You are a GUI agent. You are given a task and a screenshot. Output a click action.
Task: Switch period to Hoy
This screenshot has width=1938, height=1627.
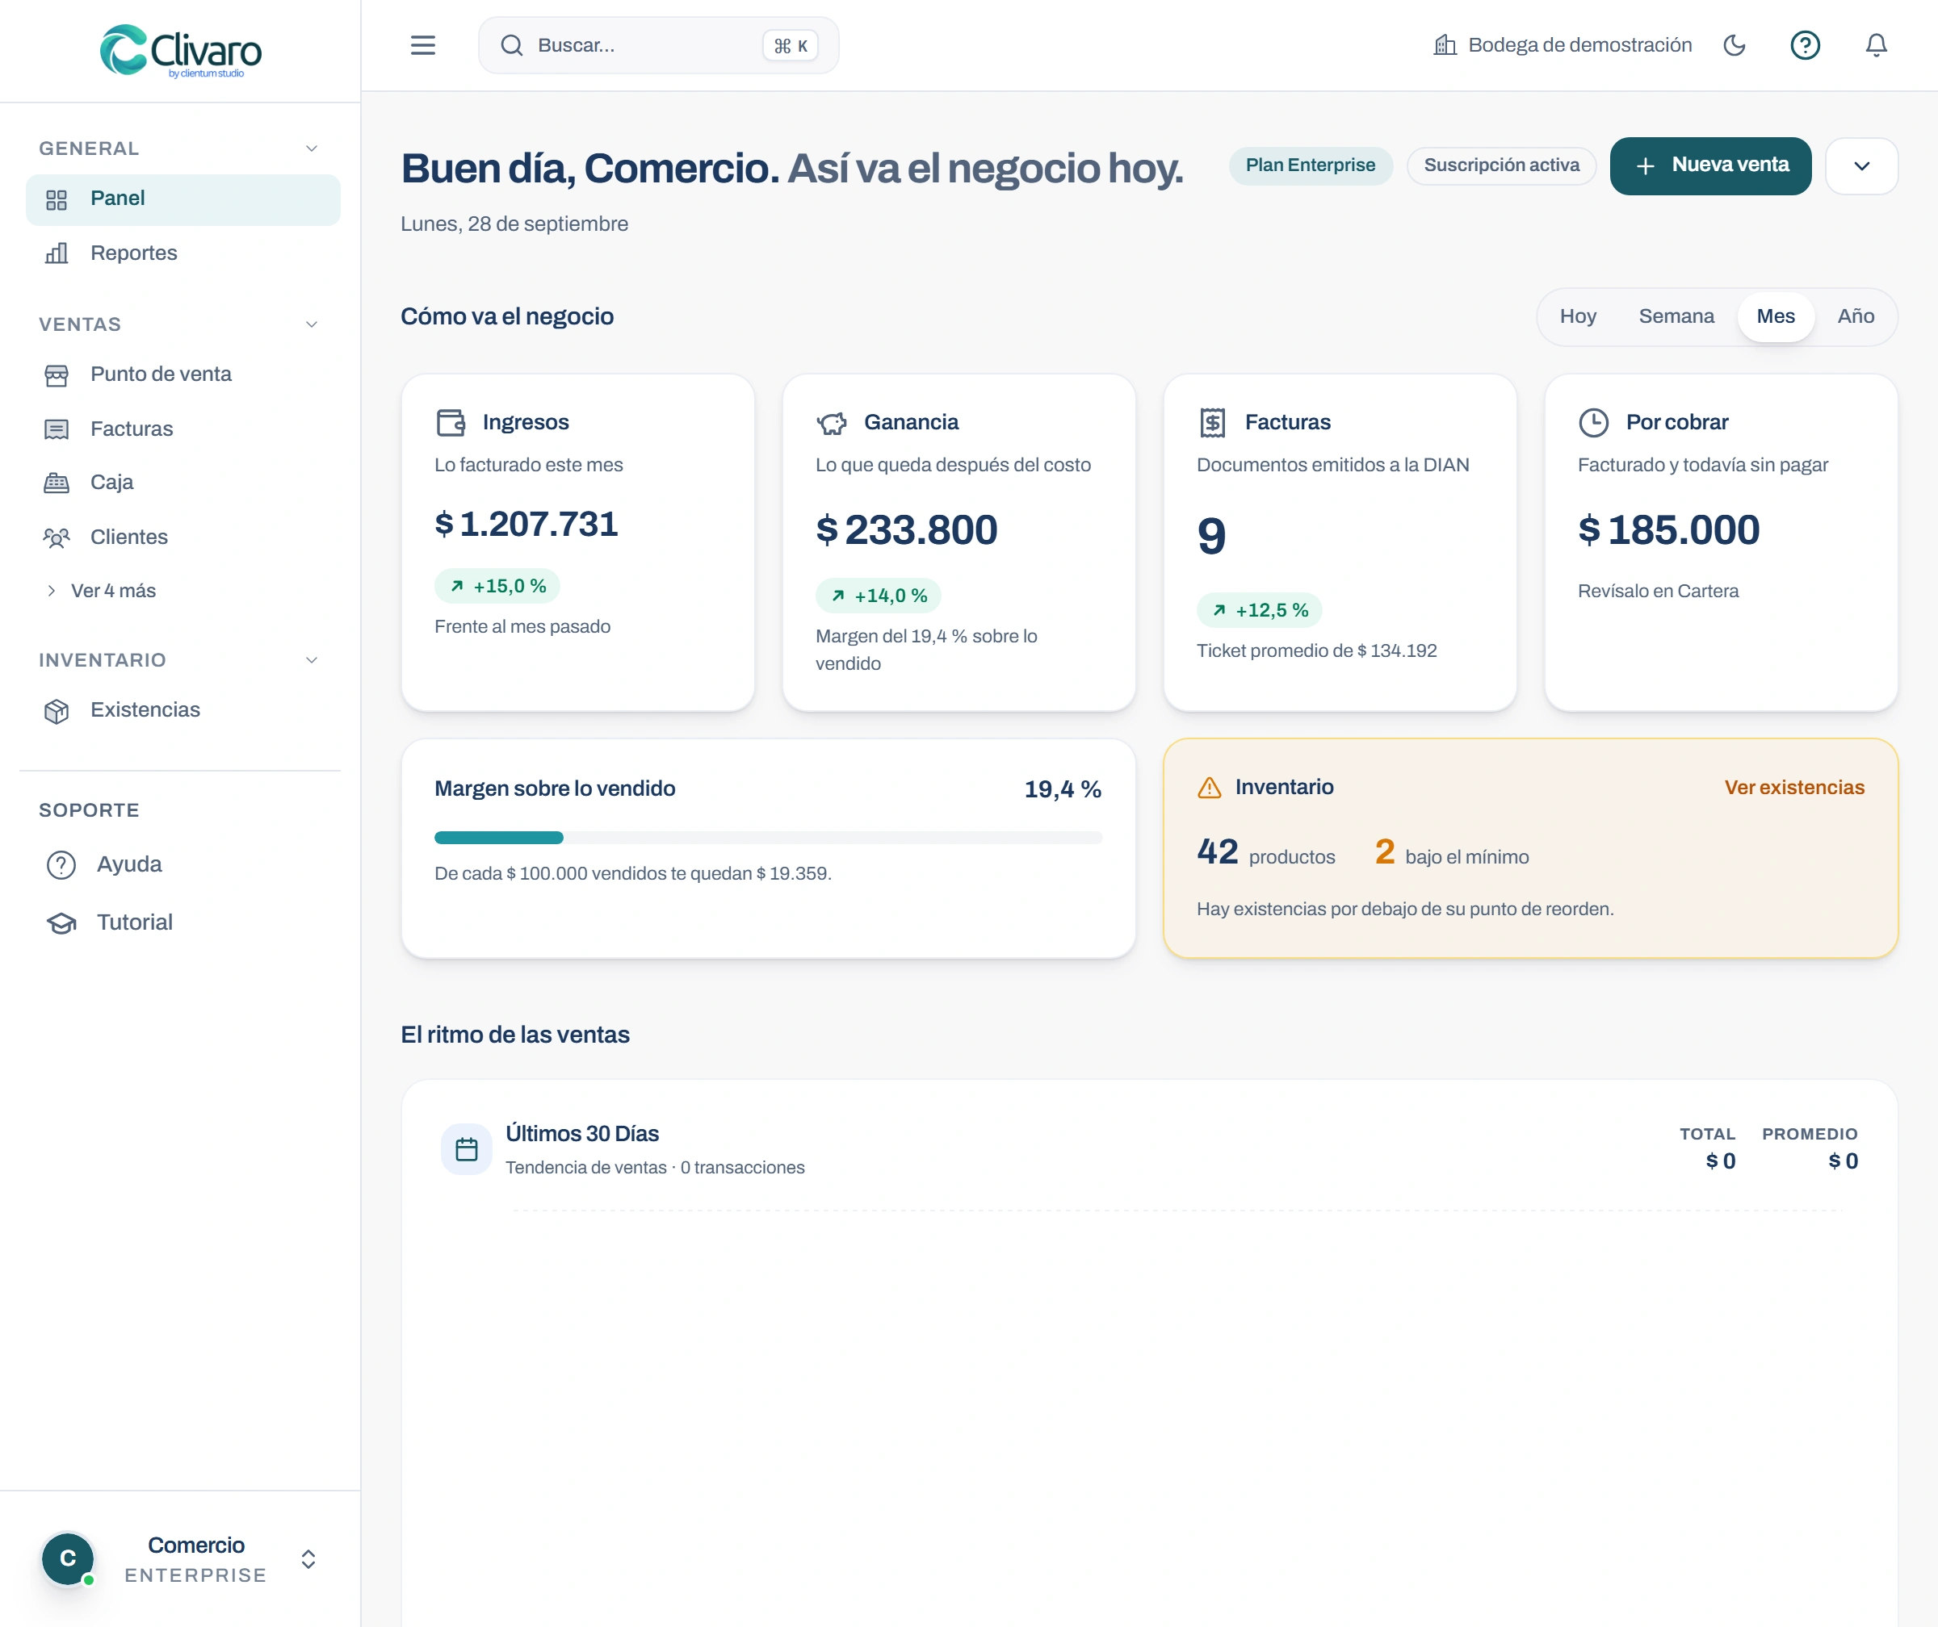tap(1578, 316)
